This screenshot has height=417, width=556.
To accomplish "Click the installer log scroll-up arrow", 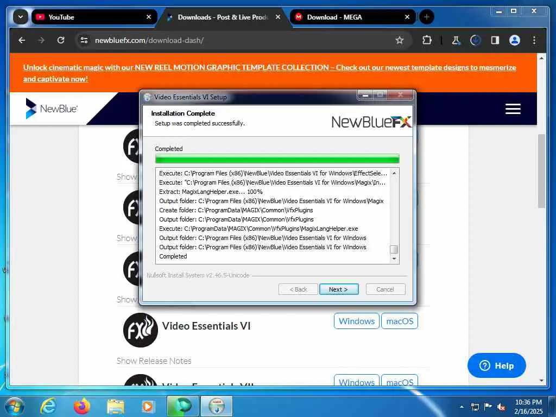I will 394,173.
